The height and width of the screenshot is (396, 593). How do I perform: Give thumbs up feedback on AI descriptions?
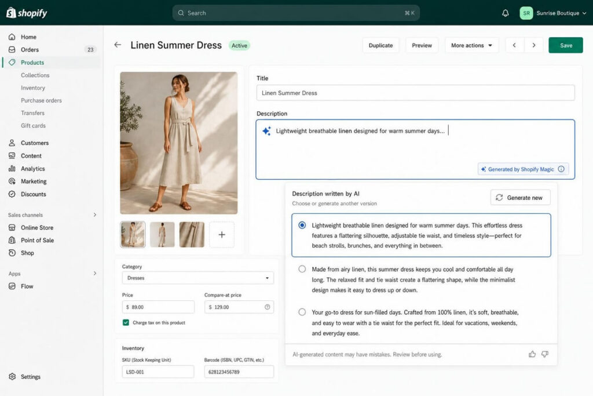click(532, 354)
